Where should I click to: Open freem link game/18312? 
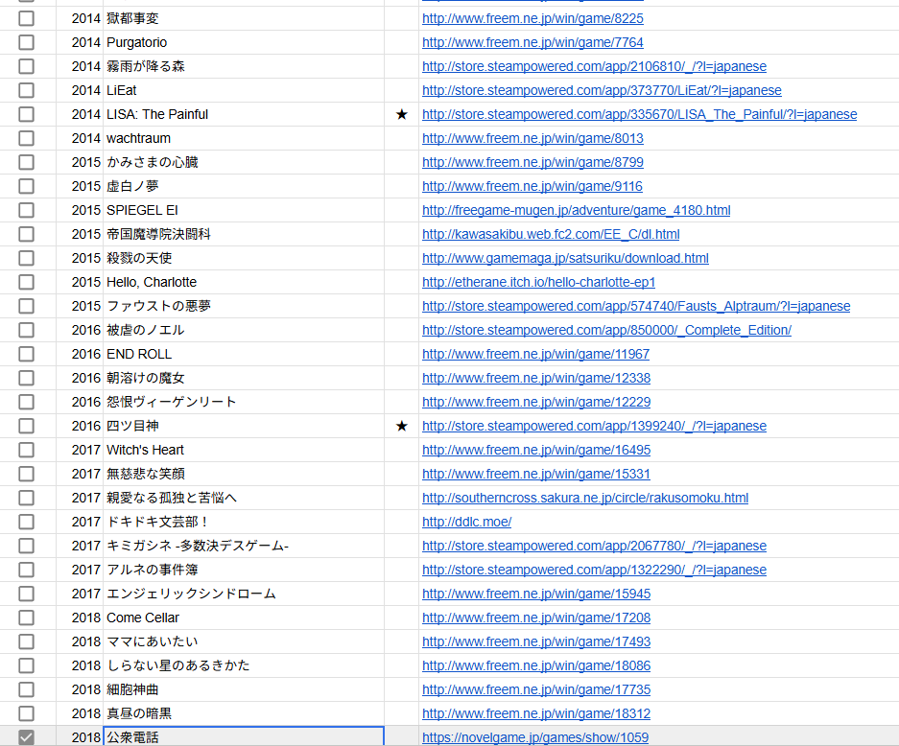point(536,714)
